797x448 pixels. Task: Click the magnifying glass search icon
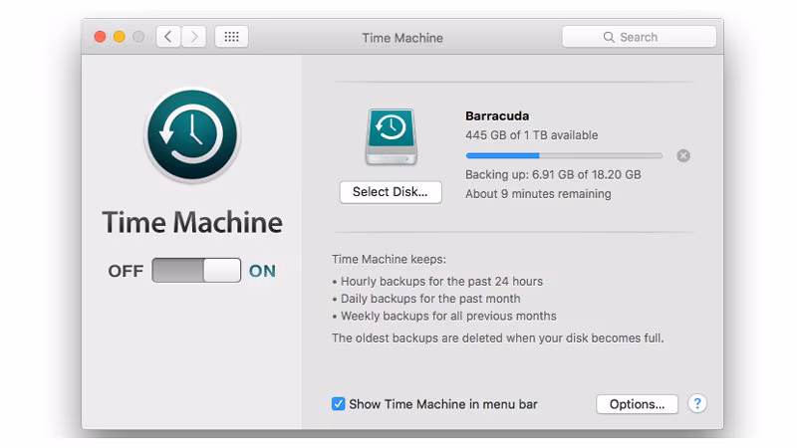609,37
